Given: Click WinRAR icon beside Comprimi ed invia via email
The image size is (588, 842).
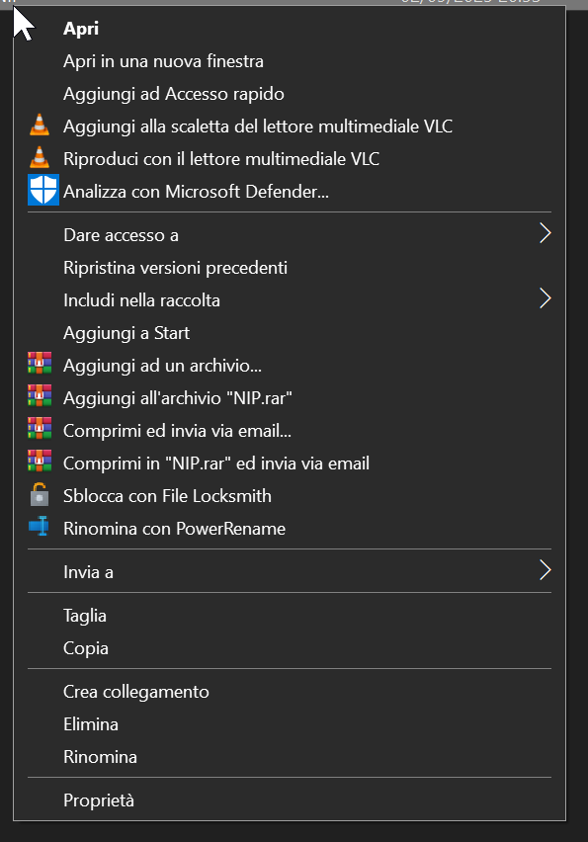Looking at the screenshot, I should point(40,429).
